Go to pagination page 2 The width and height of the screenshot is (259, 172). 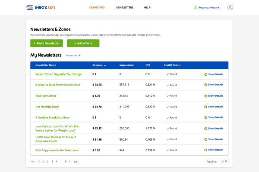47,162
